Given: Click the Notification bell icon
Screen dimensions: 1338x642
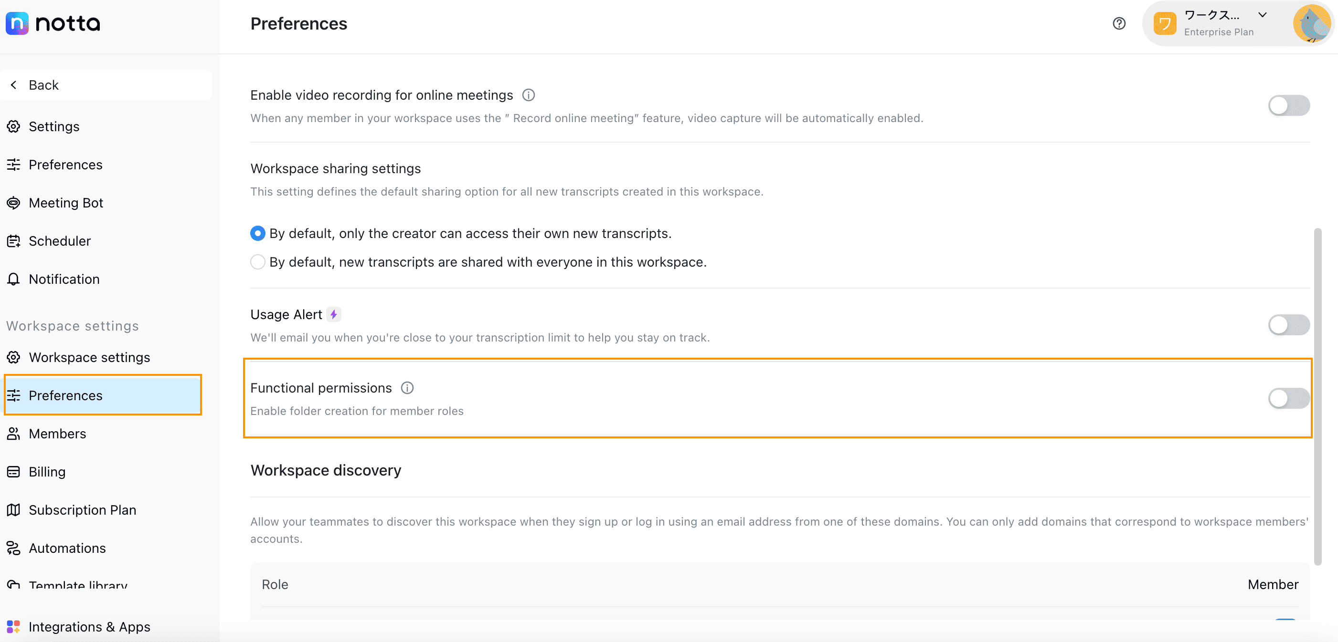Looking at the screenshot, I should (13, 279).
